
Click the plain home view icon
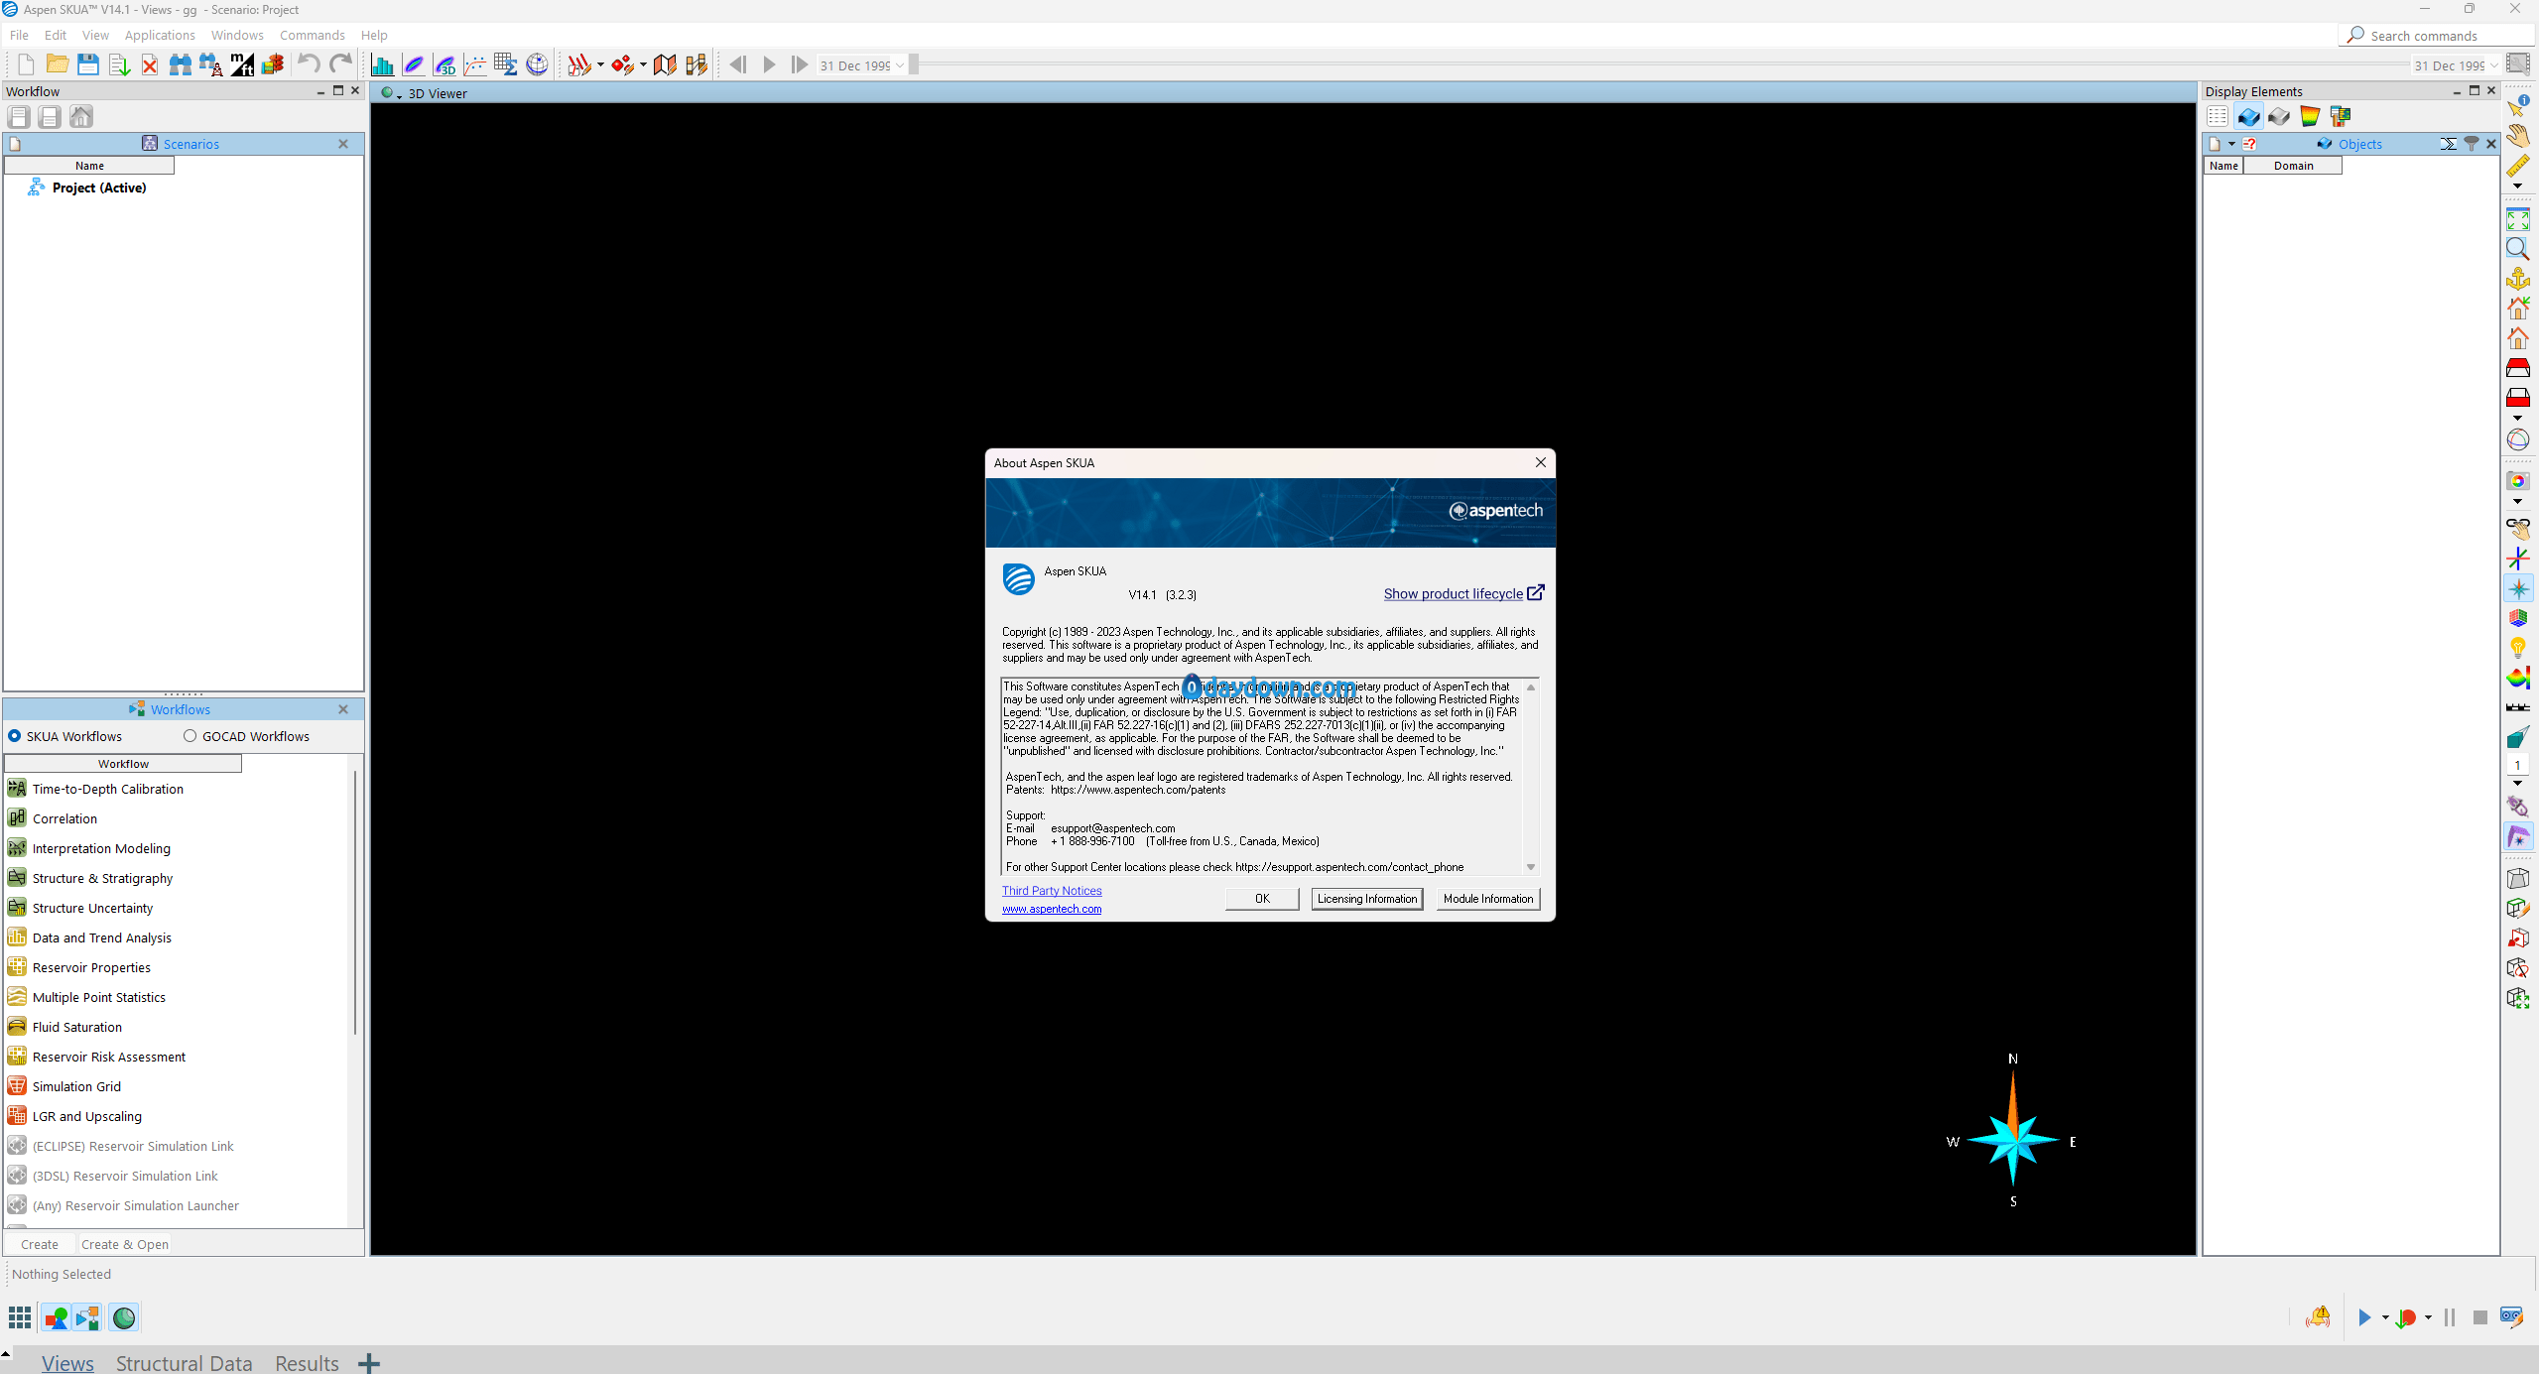click(x=2518, y=339)
